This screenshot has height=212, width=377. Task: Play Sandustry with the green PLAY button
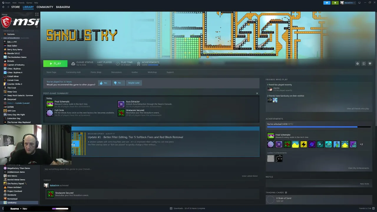click(55, 64)
